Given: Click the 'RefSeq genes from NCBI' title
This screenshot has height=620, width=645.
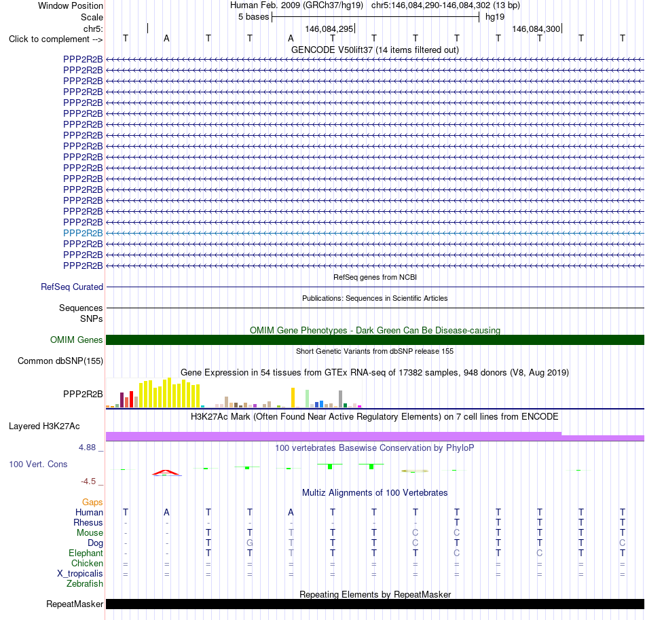Looking at the screenshot, I should click(375, 277).
